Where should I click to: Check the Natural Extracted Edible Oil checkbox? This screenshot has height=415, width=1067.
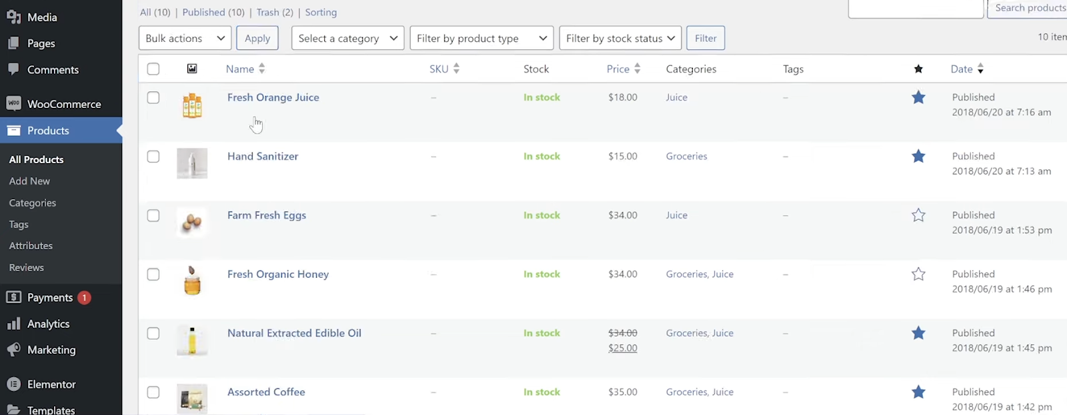pos(153,333)
